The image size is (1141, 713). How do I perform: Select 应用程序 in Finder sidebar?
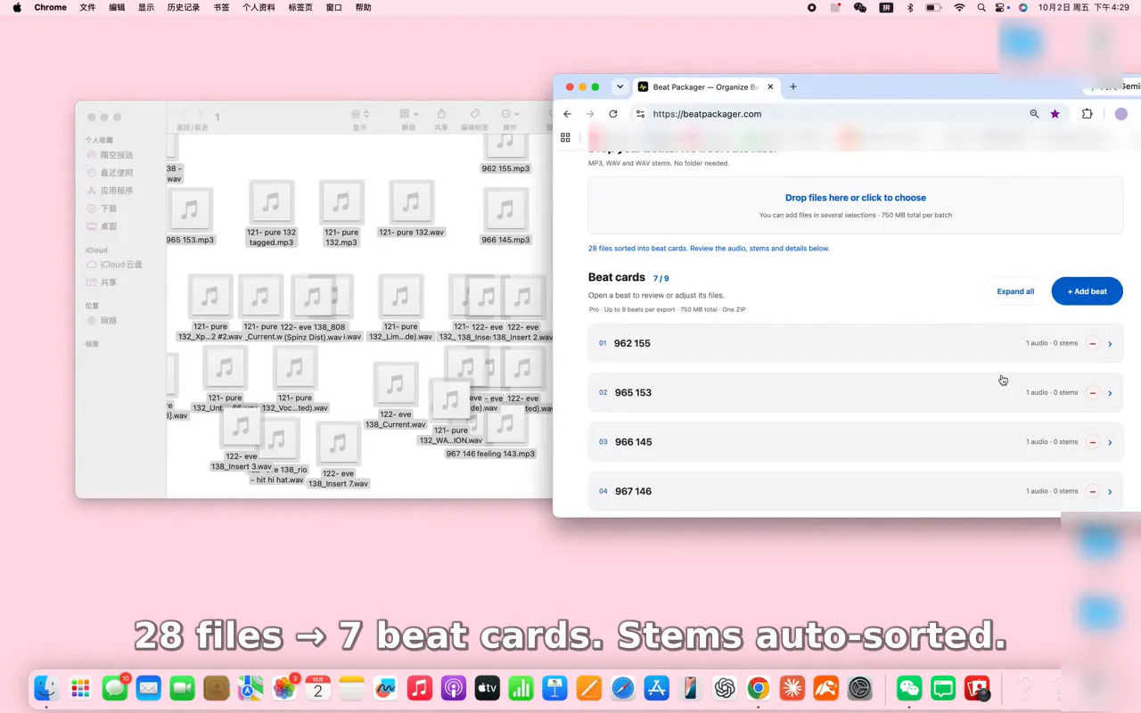click(116, 191)
